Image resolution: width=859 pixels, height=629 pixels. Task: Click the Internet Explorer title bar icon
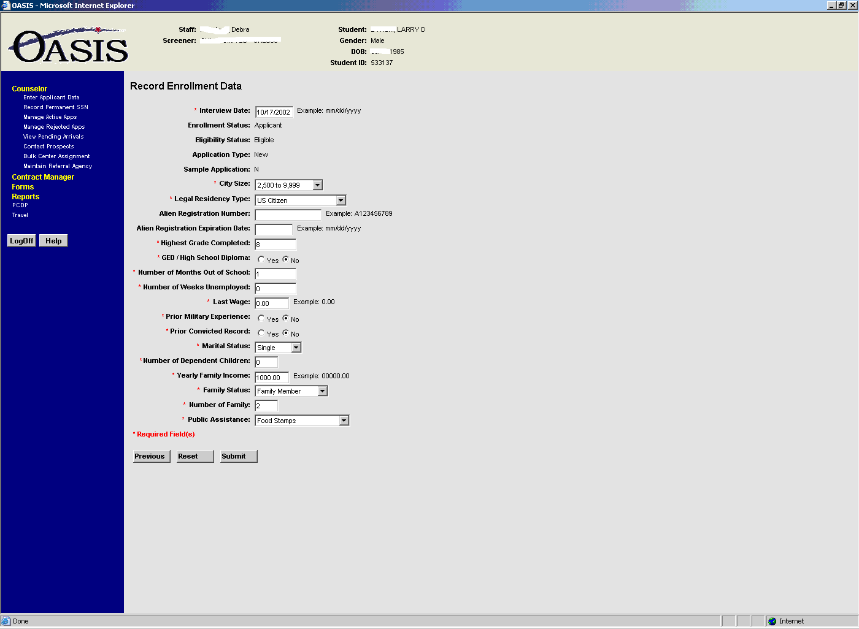tap(6, 6)
